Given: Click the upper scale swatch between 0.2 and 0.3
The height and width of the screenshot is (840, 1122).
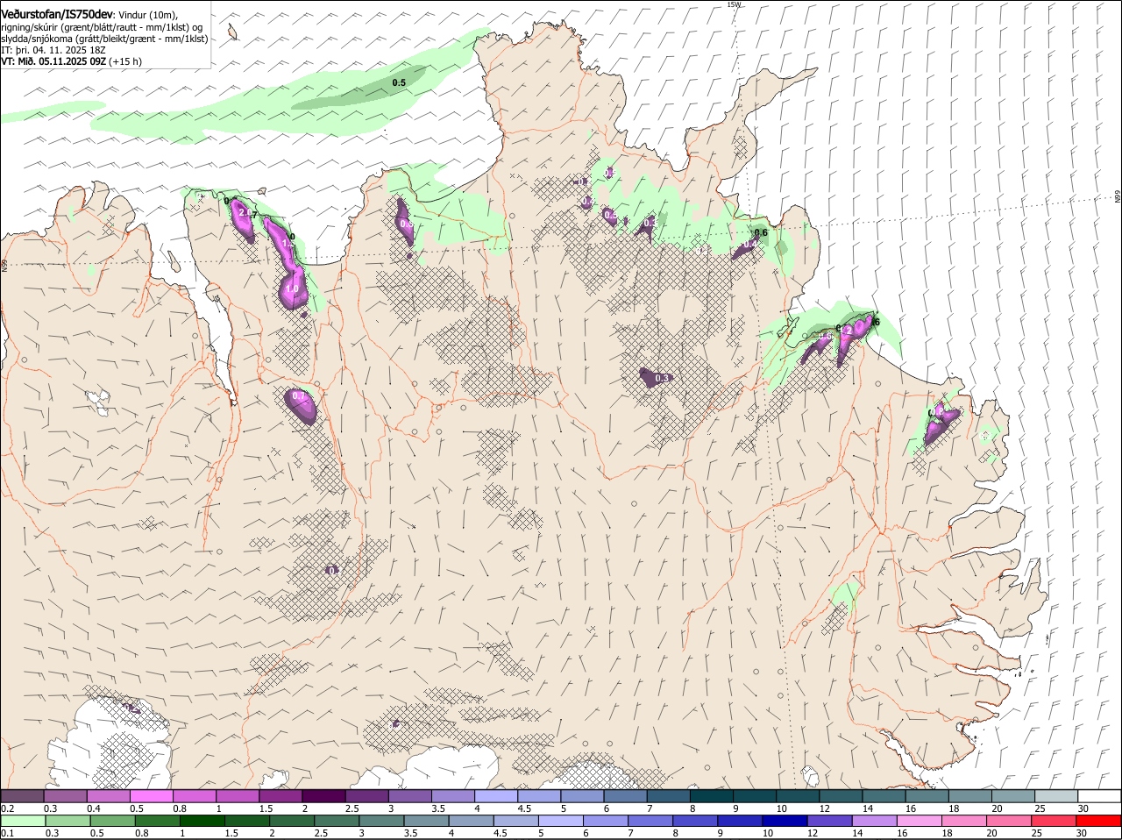Looking at the screenshot, I should pyautogui.click(x=23, y=796).
